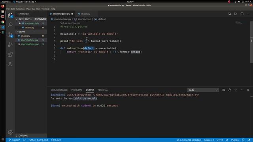The image size is (253, 142).
Task: Maximize the panel with the up chevron
Action: tap(242, 90)
